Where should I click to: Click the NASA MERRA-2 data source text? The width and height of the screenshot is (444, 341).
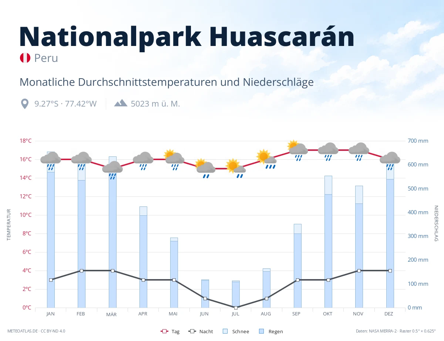396,331
